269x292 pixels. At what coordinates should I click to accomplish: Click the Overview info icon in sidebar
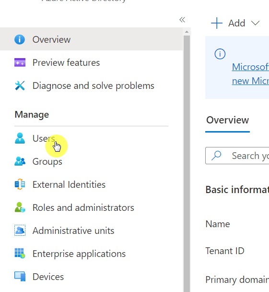pos(20,39)
